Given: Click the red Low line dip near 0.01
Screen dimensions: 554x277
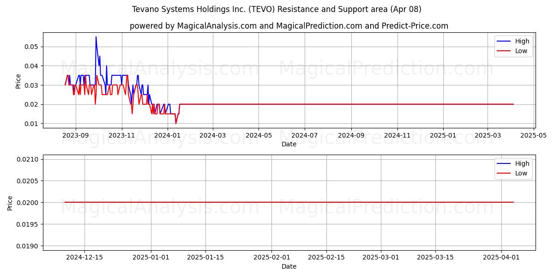Looking at the screenshot, I should (175, 123).
